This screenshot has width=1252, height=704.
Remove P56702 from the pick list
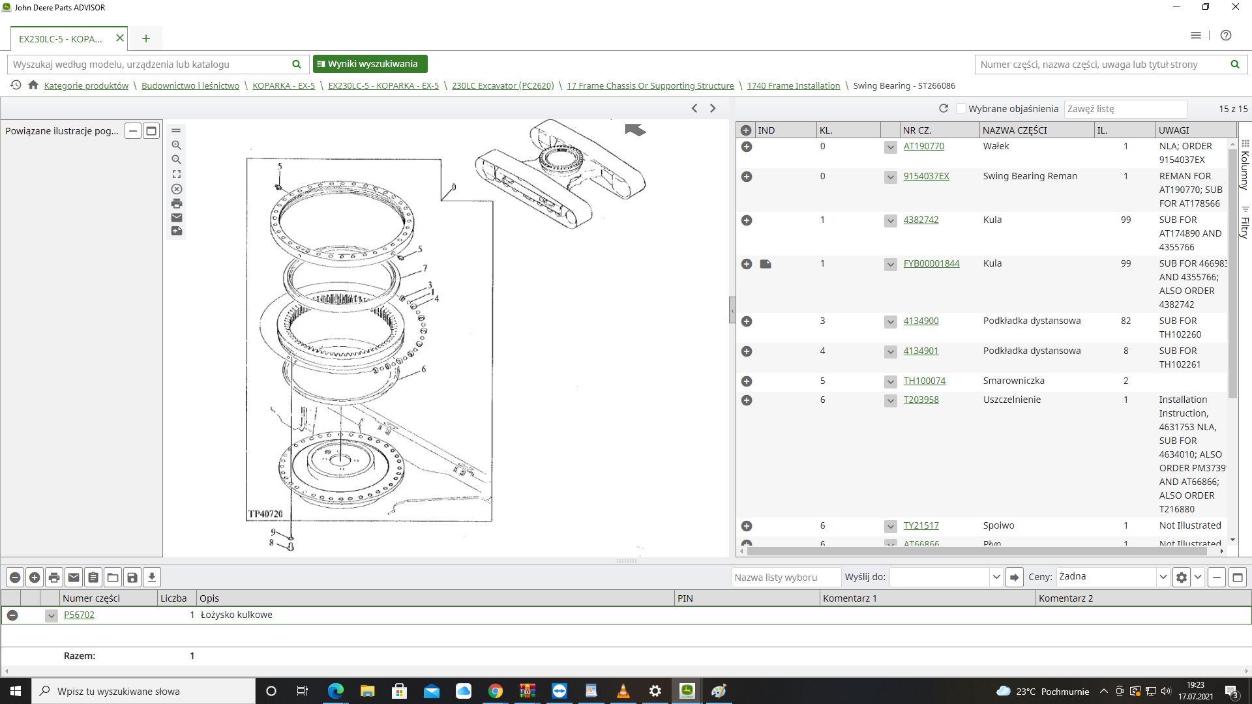[x=12, y=615]
